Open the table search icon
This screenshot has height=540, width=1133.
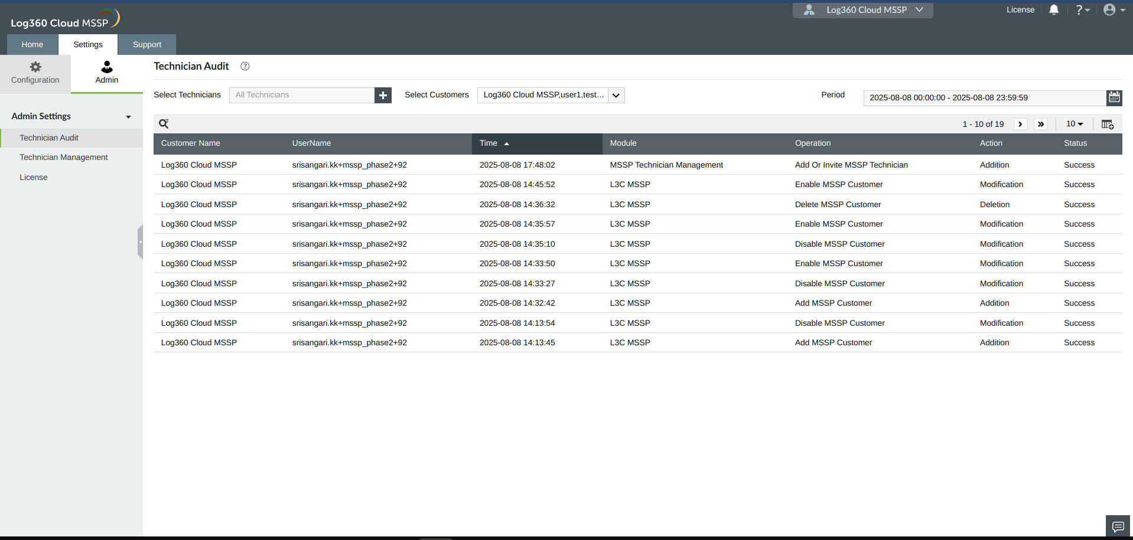coord(164,124)
